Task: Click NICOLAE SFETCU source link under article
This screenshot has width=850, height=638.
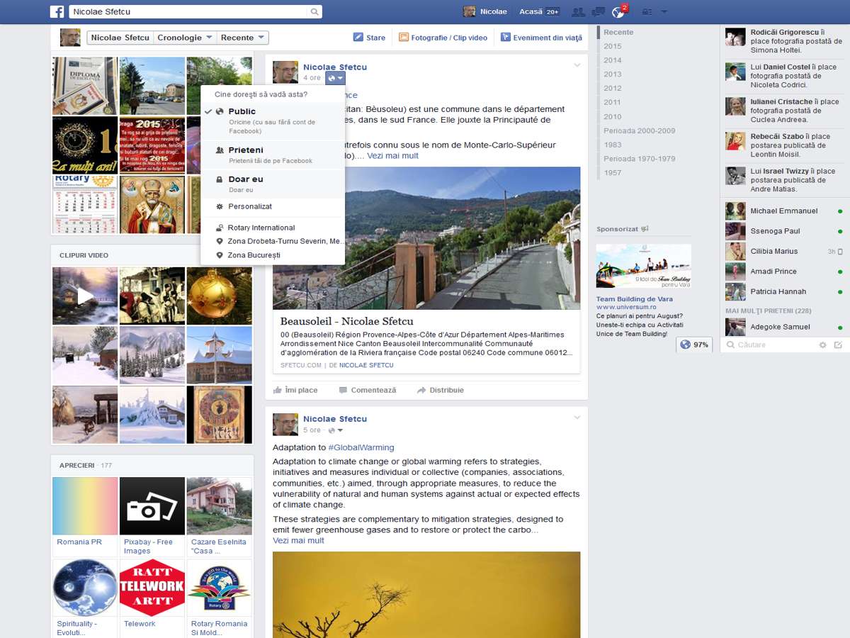Action: (x=366, y=365)
